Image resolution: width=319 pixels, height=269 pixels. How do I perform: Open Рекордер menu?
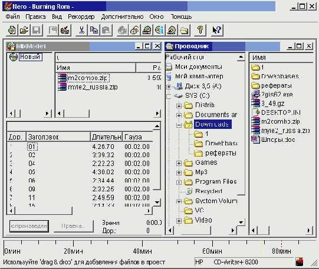pyautogui.click(x=81, y=16)
